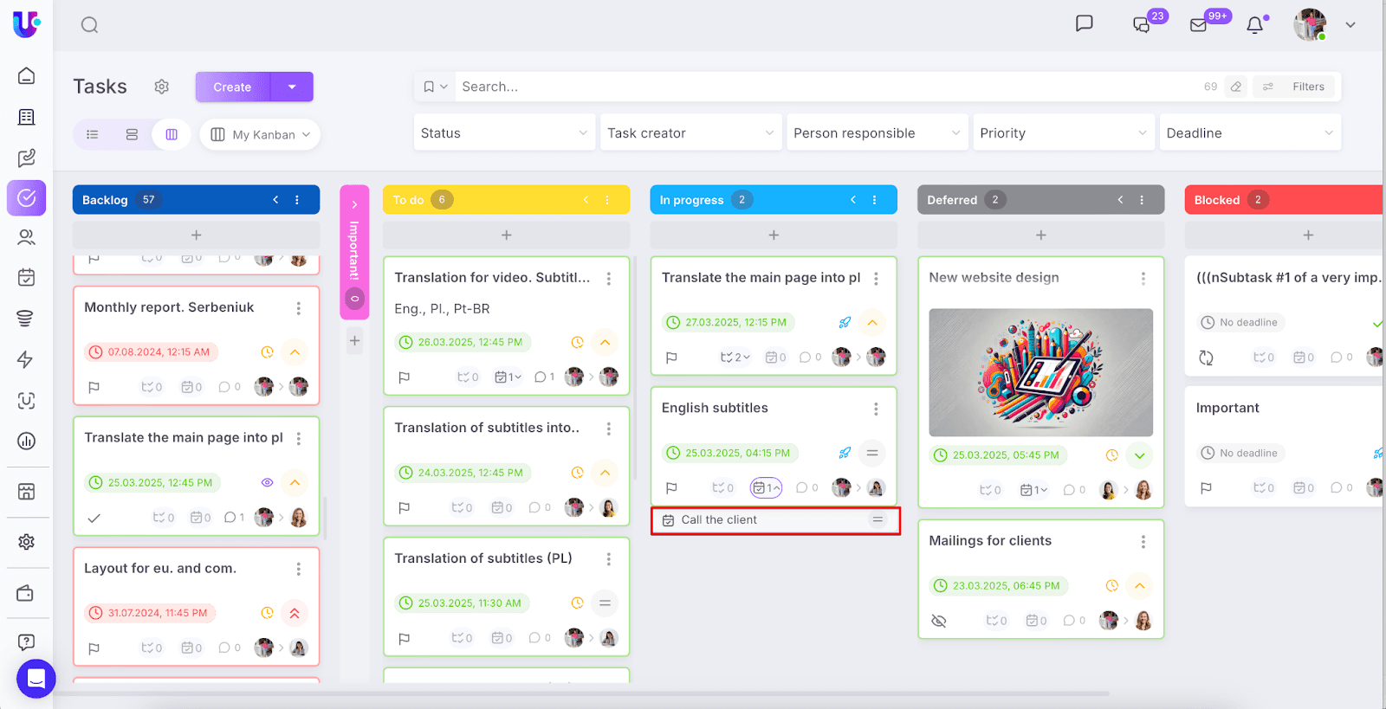The image size is (1386, 709).
Task: Open the New website design card menu
Action: [x=1143, y=279]
